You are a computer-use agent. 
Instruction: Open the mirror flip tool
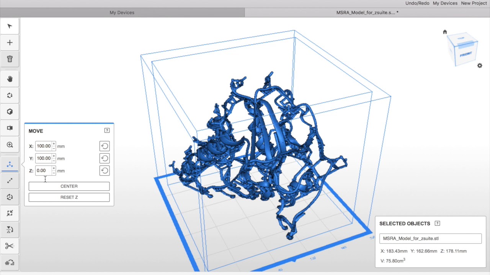[10, 230]
